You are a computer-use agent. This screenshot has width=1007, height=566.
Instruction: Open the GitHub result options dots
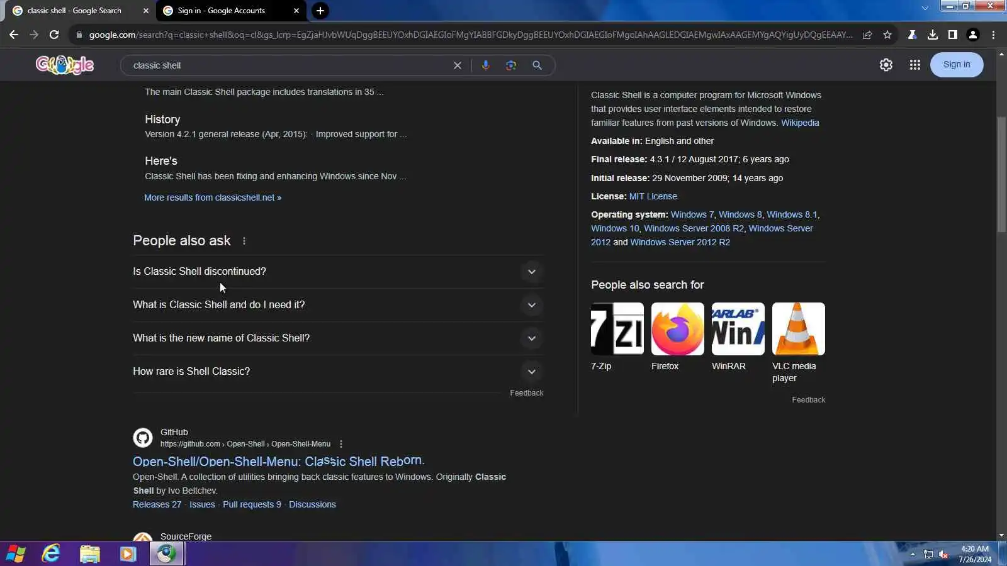[341, 444]
